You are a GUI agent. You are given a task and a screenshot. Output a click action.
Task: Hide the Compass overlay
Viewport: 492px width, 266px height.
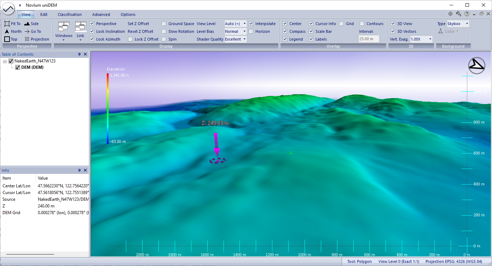[x=285, y=31]
